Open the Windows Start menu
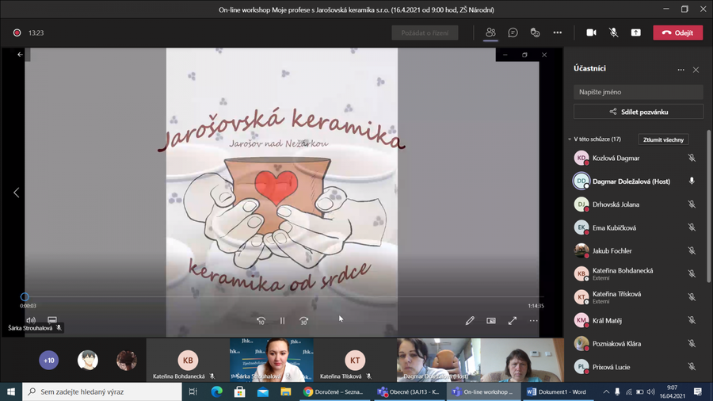Image resolution: width=713 pixels, height=401 pixels. click(11, 391)
